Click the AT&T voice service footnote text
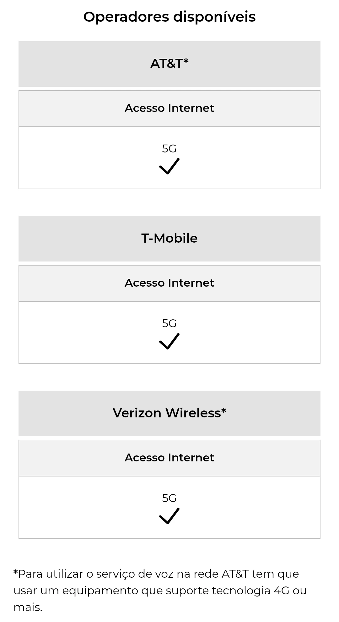Viewport: 339px width, 622px height. [160, 590]
